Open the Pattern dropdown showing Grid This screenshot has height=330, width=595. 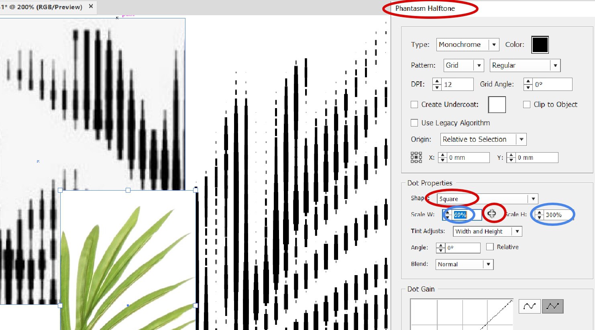[x=463, y=65]
